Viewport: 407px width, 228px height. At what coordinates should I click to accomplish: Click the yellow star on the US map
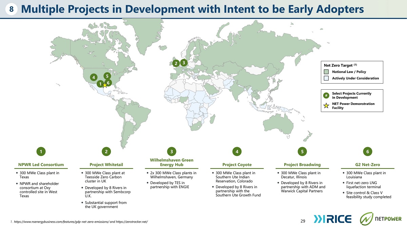click(x=105, y=86)
